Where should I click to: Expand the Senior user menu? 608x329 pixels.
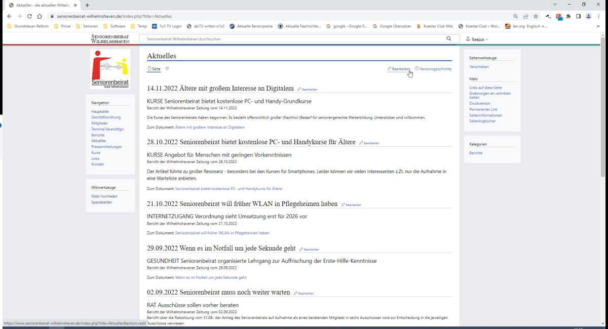tap(477, 39)
